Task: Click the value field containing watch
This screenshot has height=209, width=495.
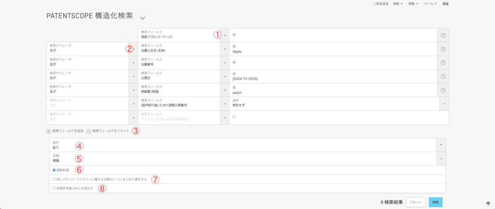Action: pos(333,90)
